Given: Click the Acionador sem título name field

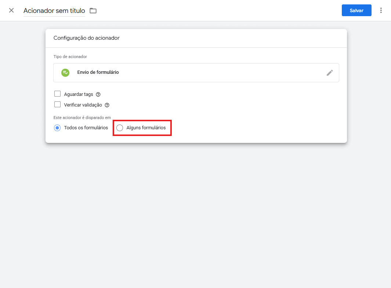Looking at the screenshot, I should pyautogui.click(x=54, y=11).
